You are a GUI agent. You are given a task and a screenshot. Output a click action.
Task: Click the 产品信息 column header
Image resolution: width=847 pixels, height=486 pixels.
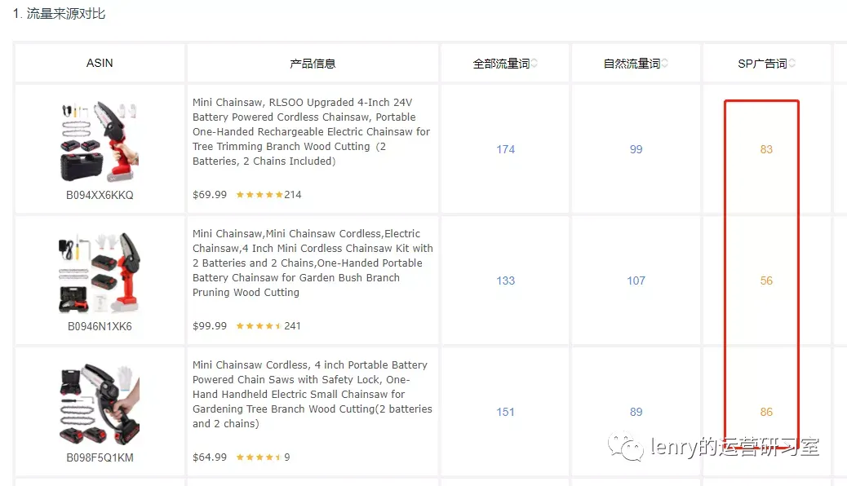[313, 63]
